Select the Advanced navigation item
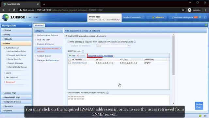This screenshot has height=118, width=209. tap(10, 82)
